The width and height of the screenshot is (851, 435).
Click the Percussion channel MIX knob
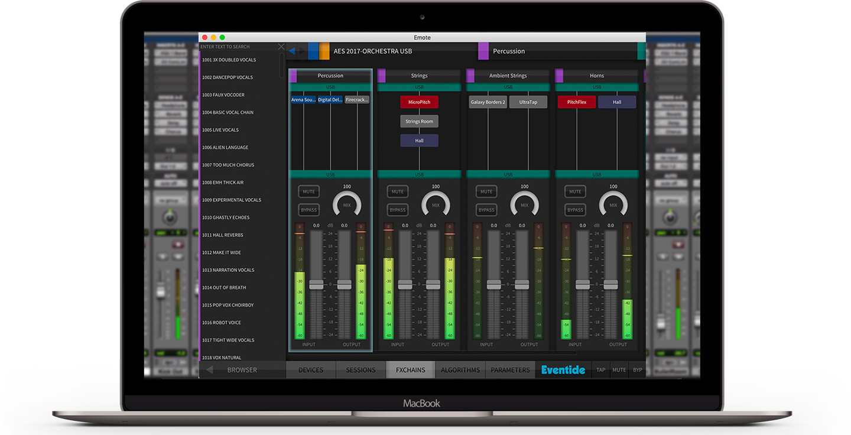coord(347,203)
